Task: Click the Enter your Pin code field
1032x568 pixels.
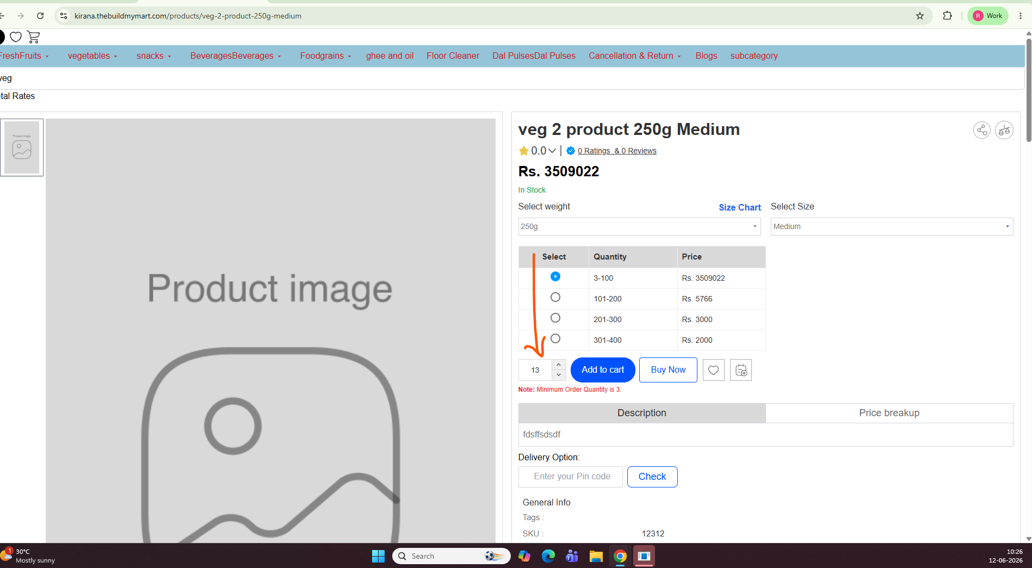Action: (x=571, y=477)
